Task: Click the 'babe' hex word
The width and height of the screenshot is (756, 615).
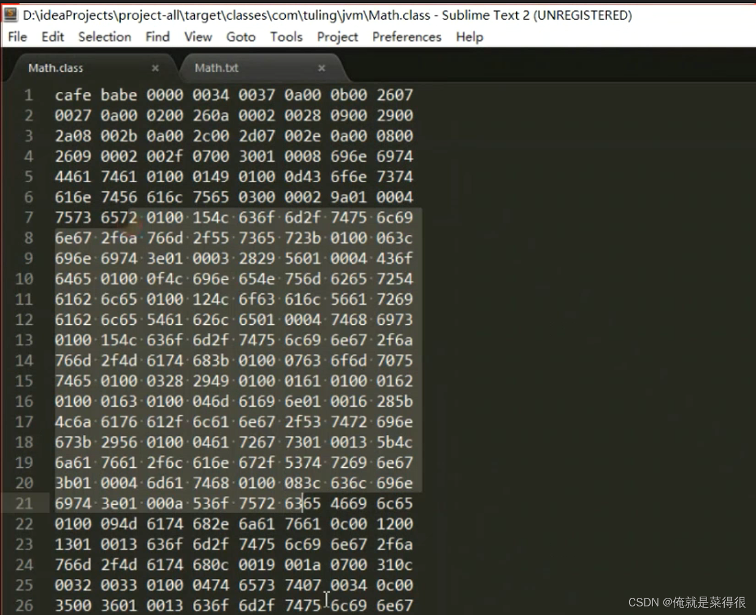Action: click(119, 95)
